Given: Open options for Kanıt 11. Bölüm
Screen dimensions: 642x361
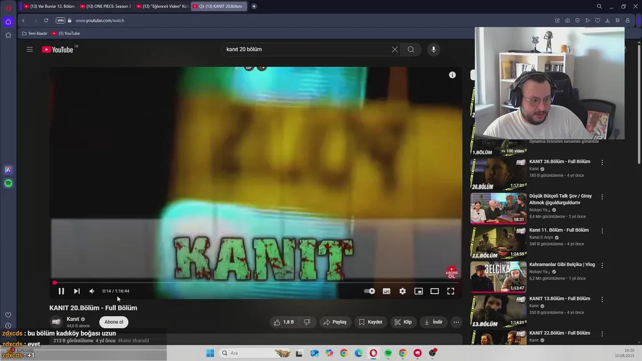Looking at the screenshot, I should [602, 231].
